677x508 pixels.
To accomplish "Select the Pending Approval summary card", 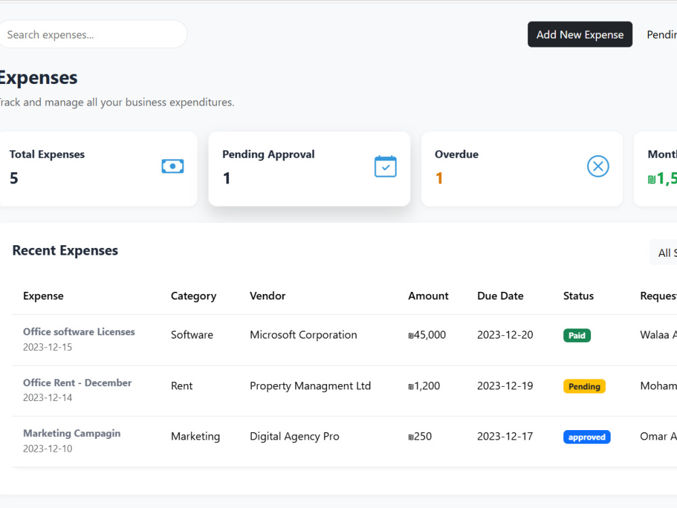I will [309, 169].
